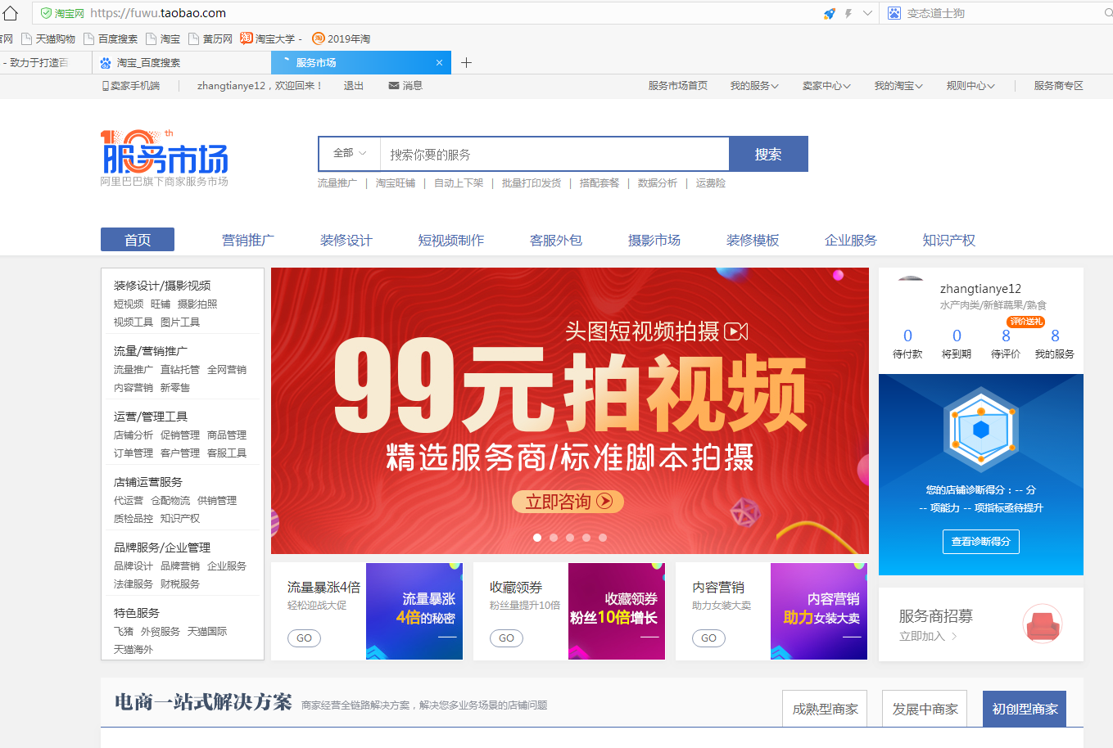Expand the 卖家中心 dropdown

point(826,86)
